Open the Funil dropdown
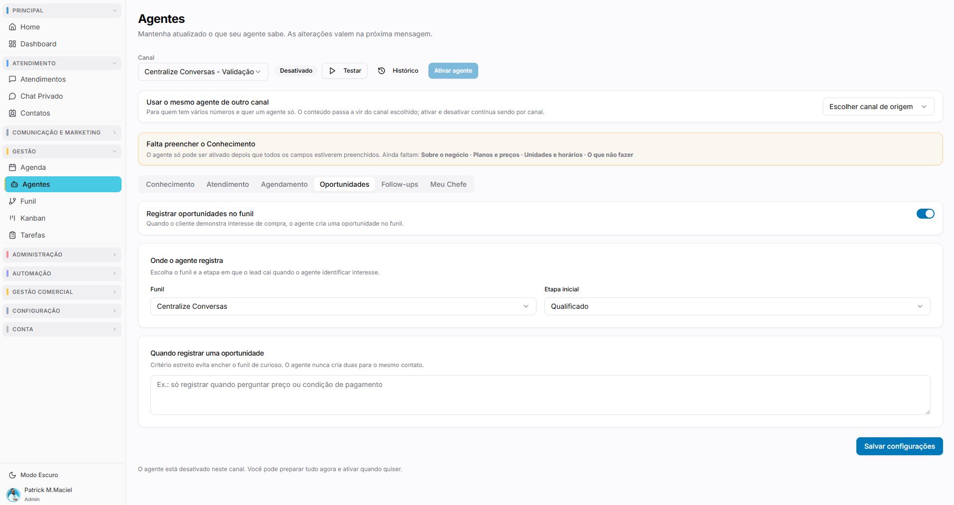The width and height of the screenshot is (954, 505). 343,306
